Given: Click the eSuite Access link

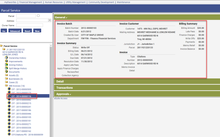Looking at the screenshot, I should [61, 99].
